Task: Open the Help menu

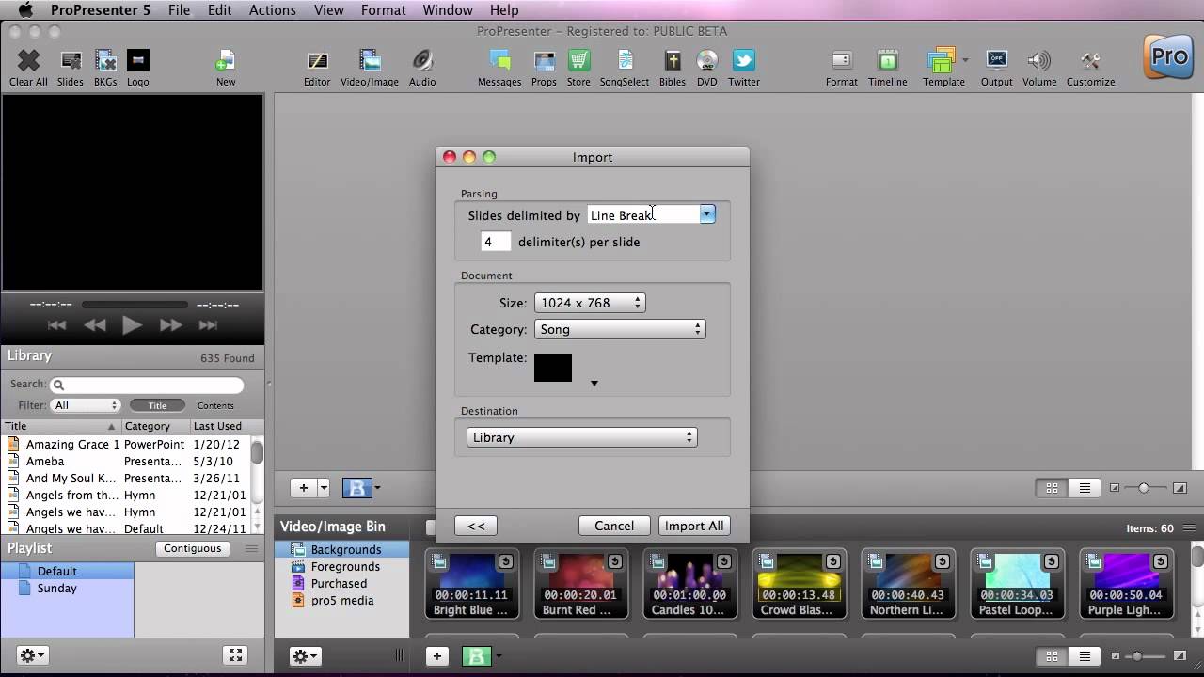Action: pyautogui.click(x=504, y=9)
